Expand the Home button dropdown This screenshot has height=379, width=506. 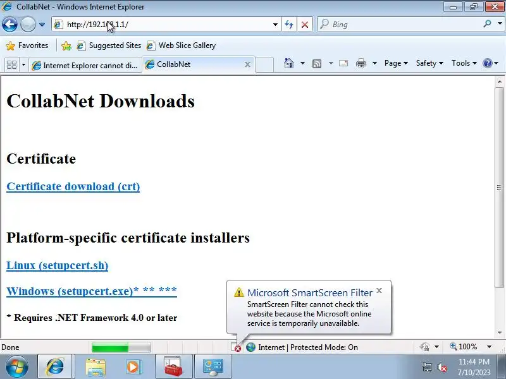(x=302, y=63)
